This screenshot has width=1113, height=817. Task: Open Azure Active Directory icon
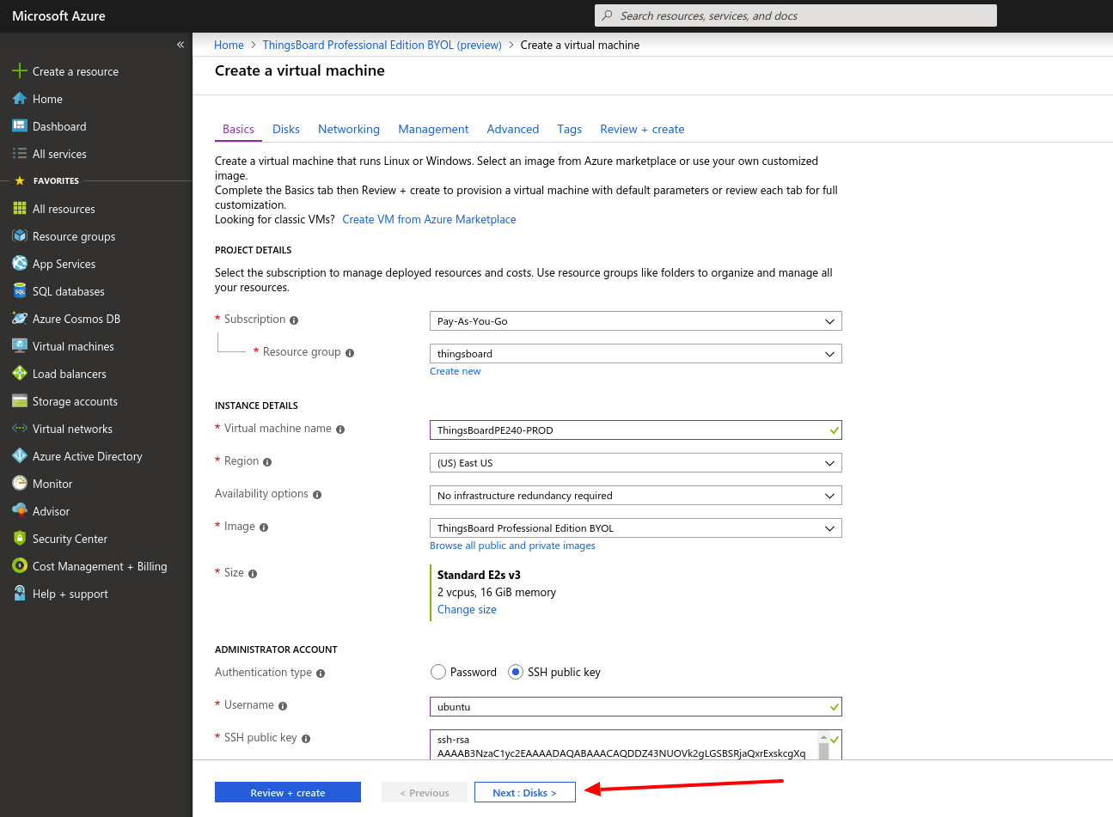click(x=19, y=456)
